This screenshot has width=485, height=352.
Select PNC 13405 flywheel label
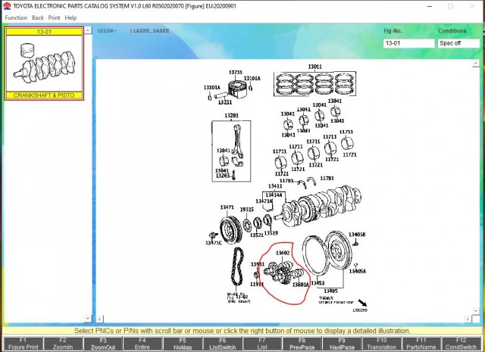pos(330,291)
